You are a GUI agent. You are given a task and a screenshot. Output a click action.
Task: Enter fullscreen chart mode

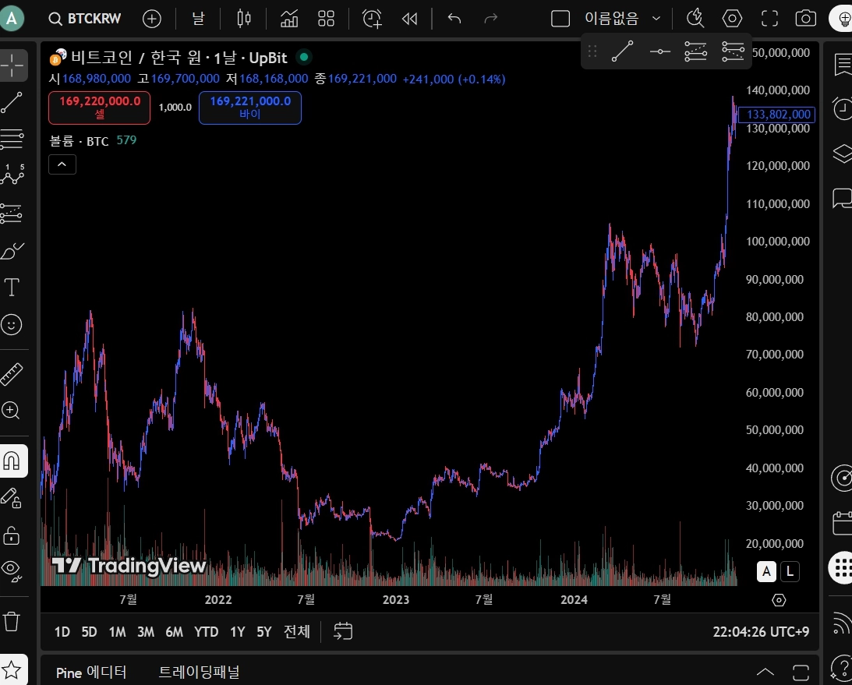769,19
